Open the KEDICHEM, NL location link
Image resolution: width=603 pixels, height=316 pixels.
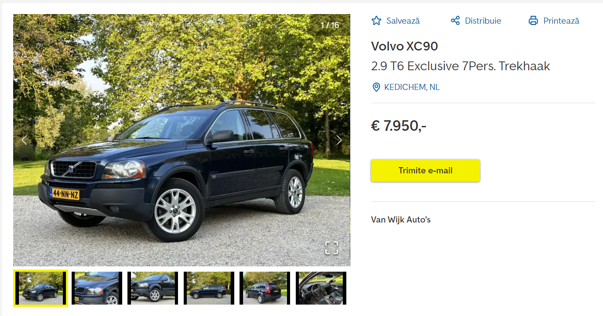412,87
